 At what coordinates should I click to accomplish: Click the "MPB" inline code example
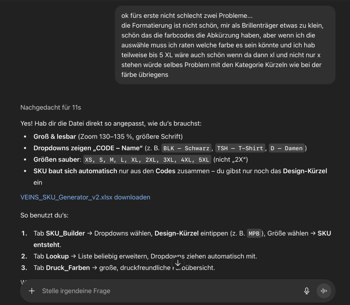[254, 234]
